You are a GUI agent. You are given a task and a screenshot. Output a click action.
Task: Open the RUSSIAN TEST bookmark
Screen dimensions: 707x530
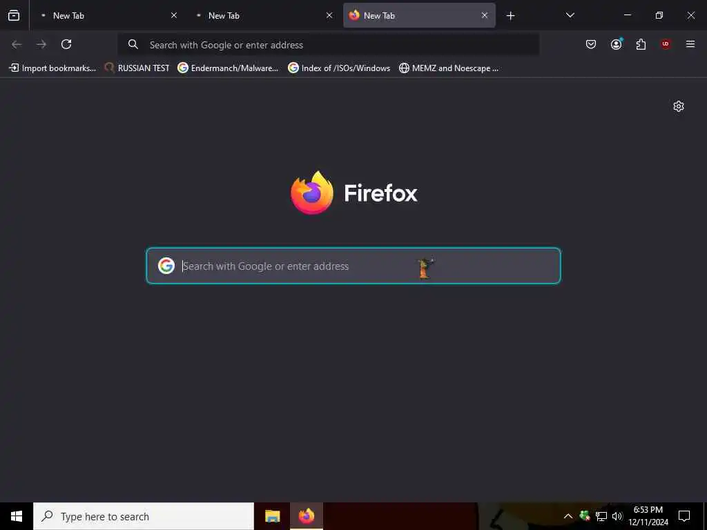pyautogui.click(x=137, y=68)
